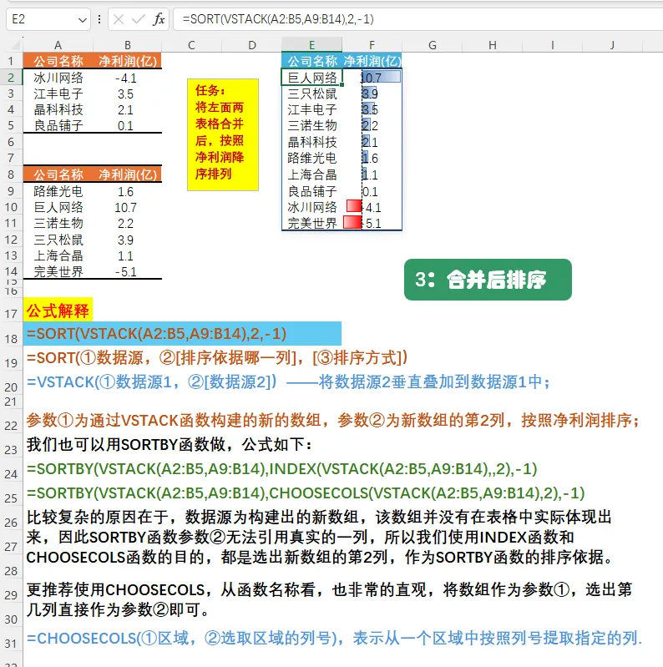The image size is (663, 667).
Task: Click cell E11 完美世界 in result table
Action: coord(312,224)
